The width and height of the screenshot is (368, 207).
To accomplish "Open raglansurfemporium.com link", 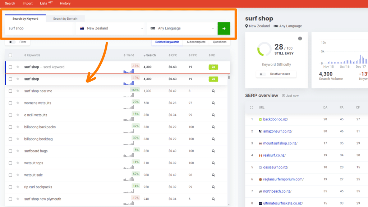I will (284, 179).
